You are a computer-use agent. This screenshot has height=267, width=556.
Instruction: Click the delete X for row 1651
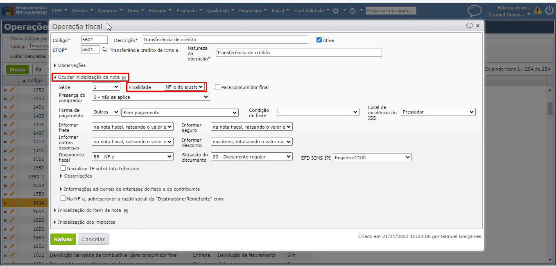(x=5, y=211)
